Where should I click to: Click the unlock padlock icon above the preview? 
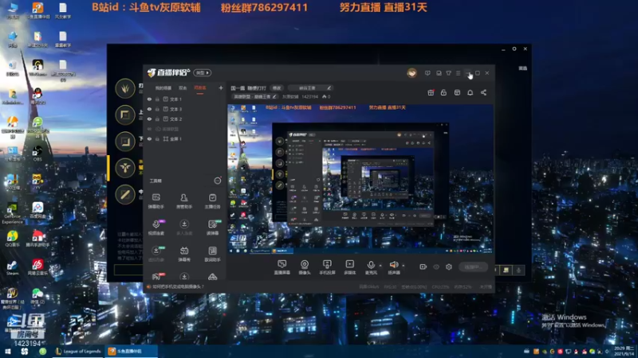[443, 92]
